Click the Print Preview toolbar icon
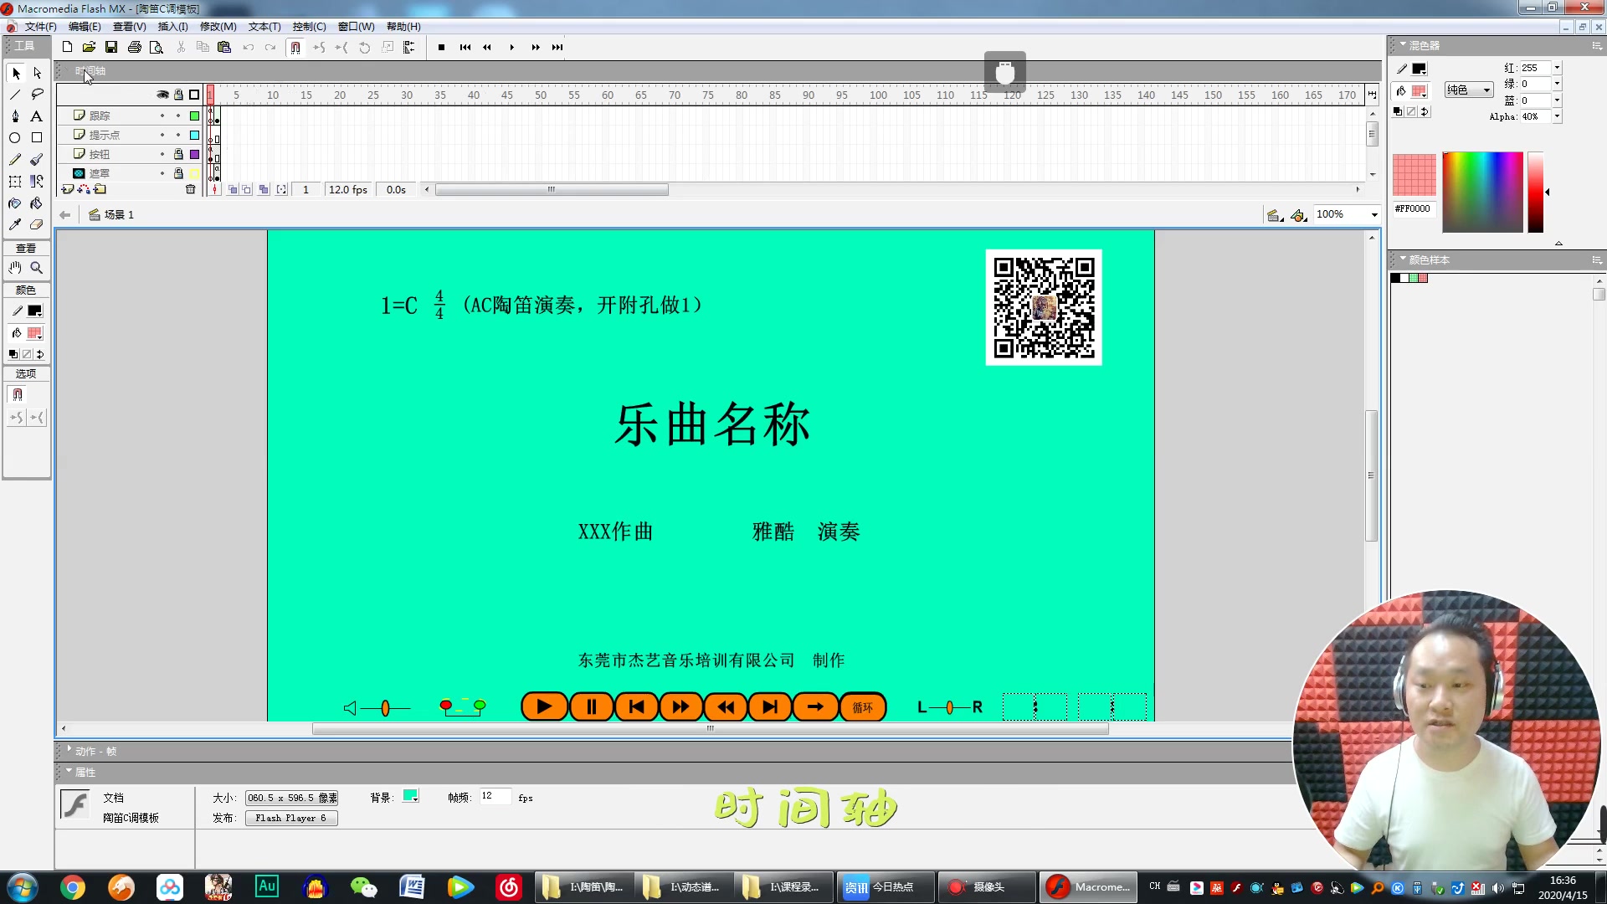This screenshot has height=904, width=1607. point(157,48)
